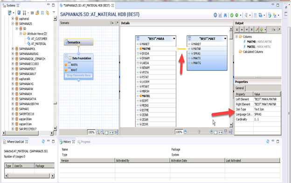Screen dimensions: 291x183
Task: Click the Details pane zoom percentage field
Action: tap(179, 132)
